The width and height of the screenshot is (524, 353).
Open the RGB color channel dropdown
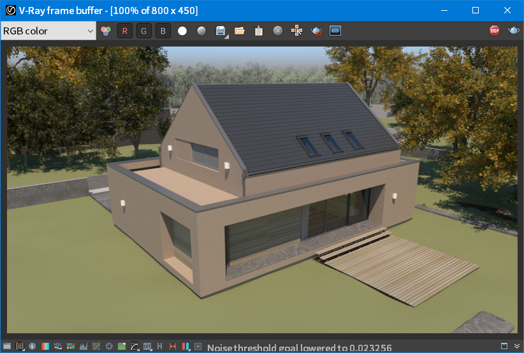(x=48, y=31)
